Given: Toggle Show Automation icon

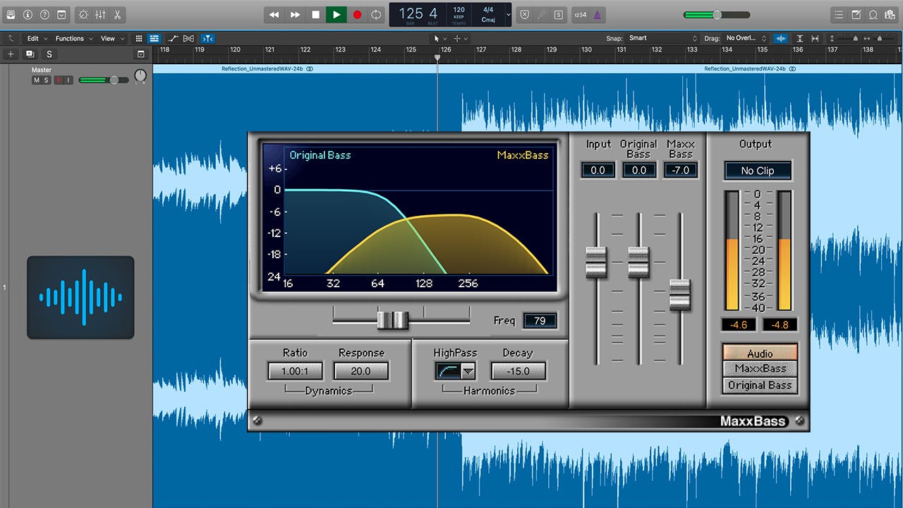Looking at the screenshot, I should 173,38.
